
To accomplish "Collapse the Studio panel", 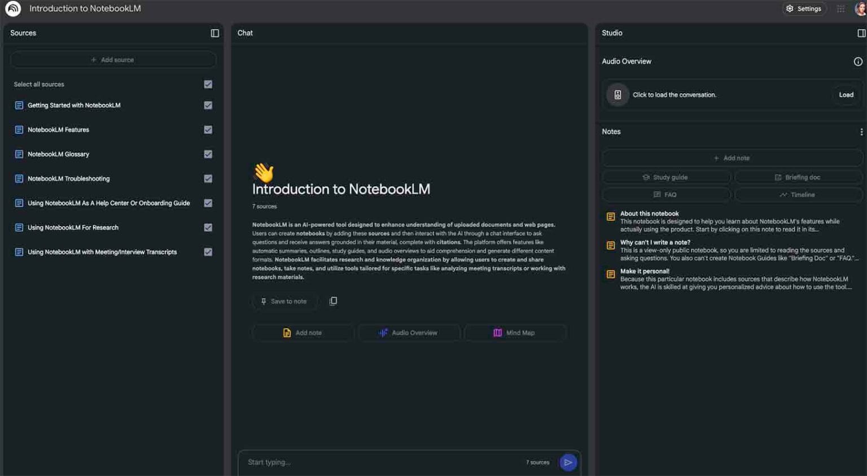I will [861, 33].
